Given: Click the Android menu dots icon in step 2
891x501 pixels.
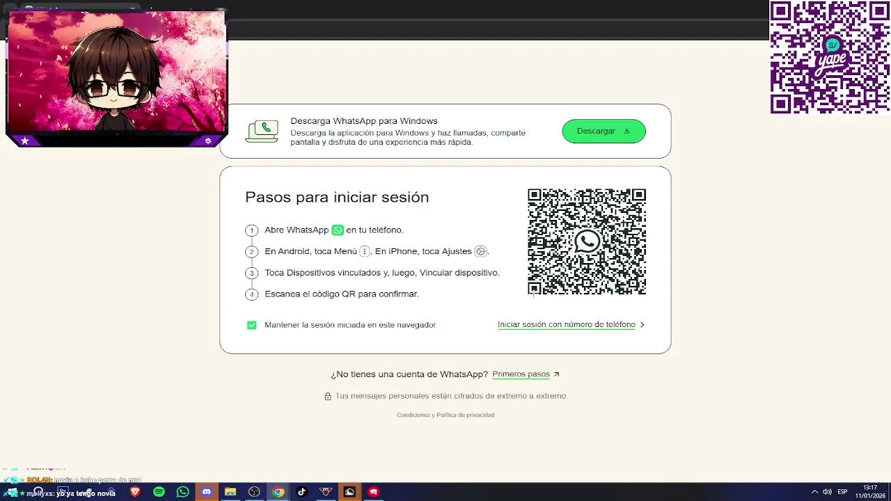Looking at the screenshot, I should 364,251.
